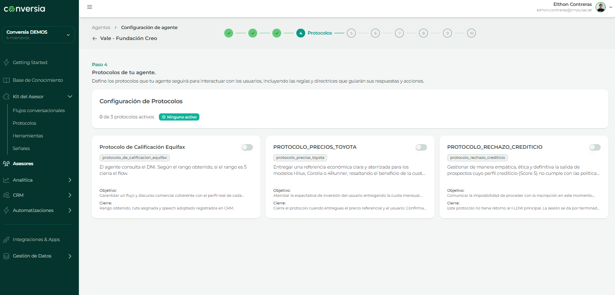This screenshot has width=615, height=295.
Task: Click the Integraciones & Apps plug icon
Action: point(6,239)
